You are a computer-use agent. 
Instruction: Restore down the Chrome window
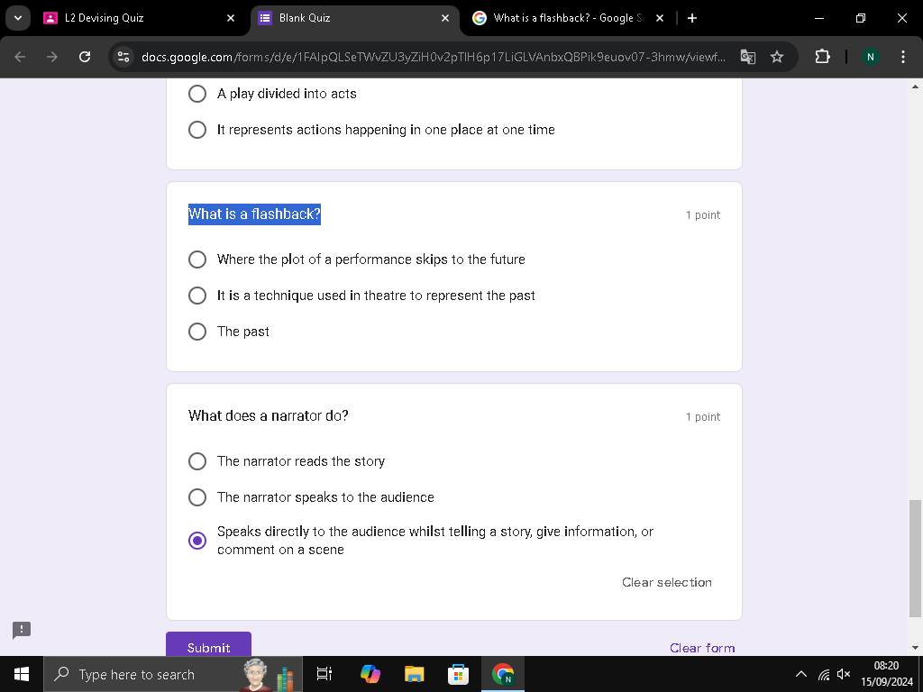point(861,18)
